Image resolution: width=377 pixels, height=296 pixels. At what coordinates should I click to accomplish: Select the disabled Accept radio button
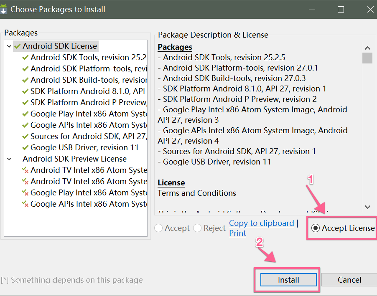pyautogui.click(x=158, y=228)
